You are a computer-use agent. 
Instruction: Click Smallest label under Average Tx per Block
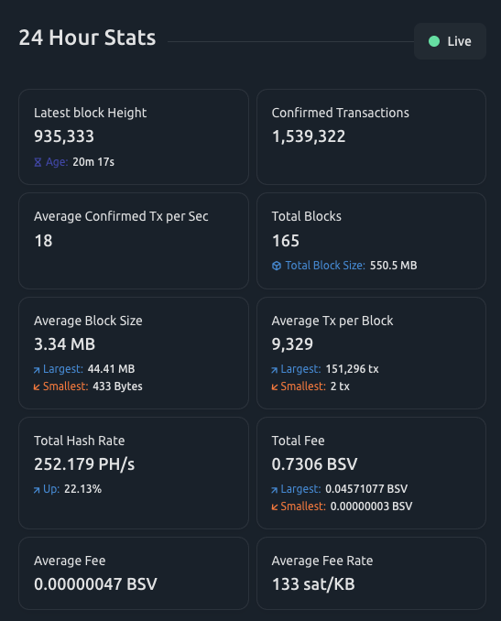point(303,387)
